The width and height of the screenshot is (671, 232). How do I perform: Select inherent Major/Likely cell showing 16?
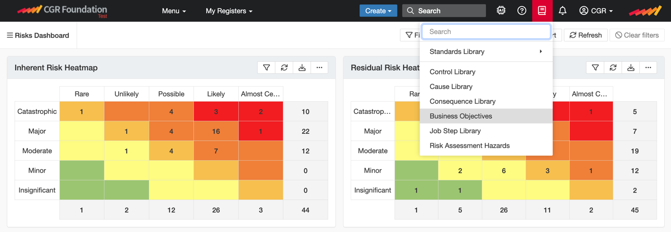216,131
